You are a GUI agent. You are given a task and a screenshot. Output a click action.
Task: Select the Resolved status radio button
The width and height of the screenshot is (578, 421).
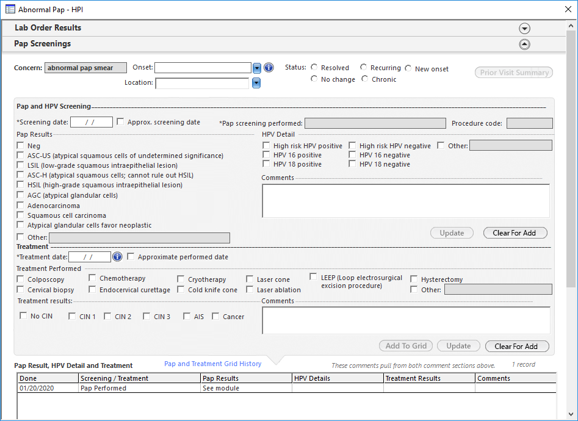pyautogui.click(x=314, y=67)
